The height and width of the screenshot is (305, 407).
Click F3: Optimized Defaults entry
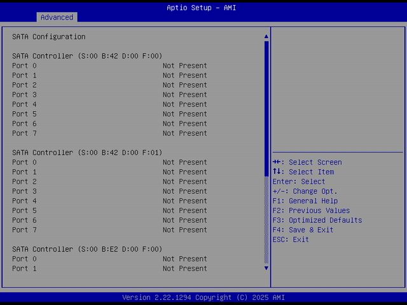point(317,220)
